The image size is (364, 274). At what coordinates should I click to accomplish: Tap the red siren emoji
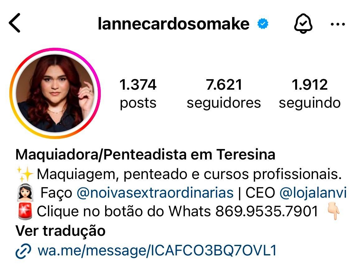click(25, 211)
